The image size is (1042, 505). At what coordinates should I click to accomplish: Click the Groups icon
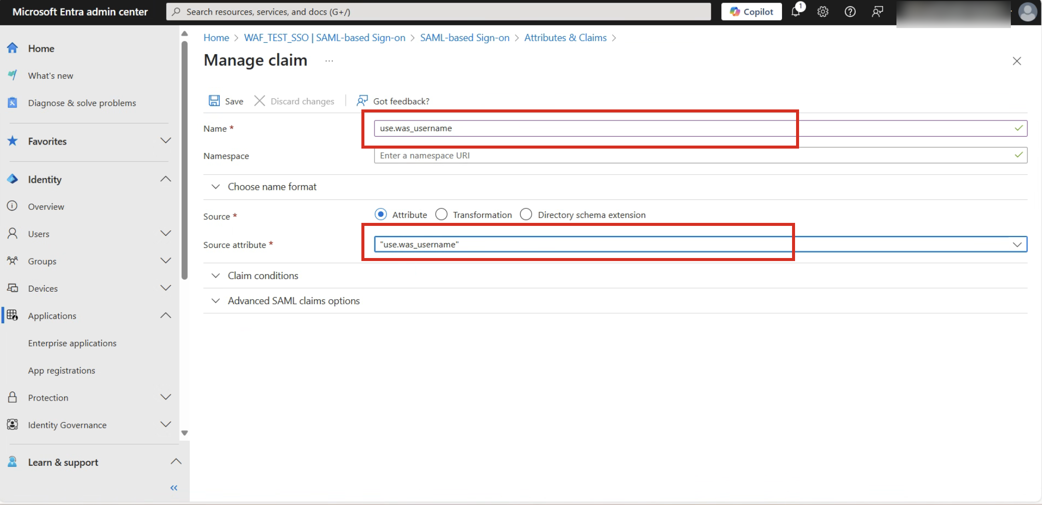click(x=13, y=261)
